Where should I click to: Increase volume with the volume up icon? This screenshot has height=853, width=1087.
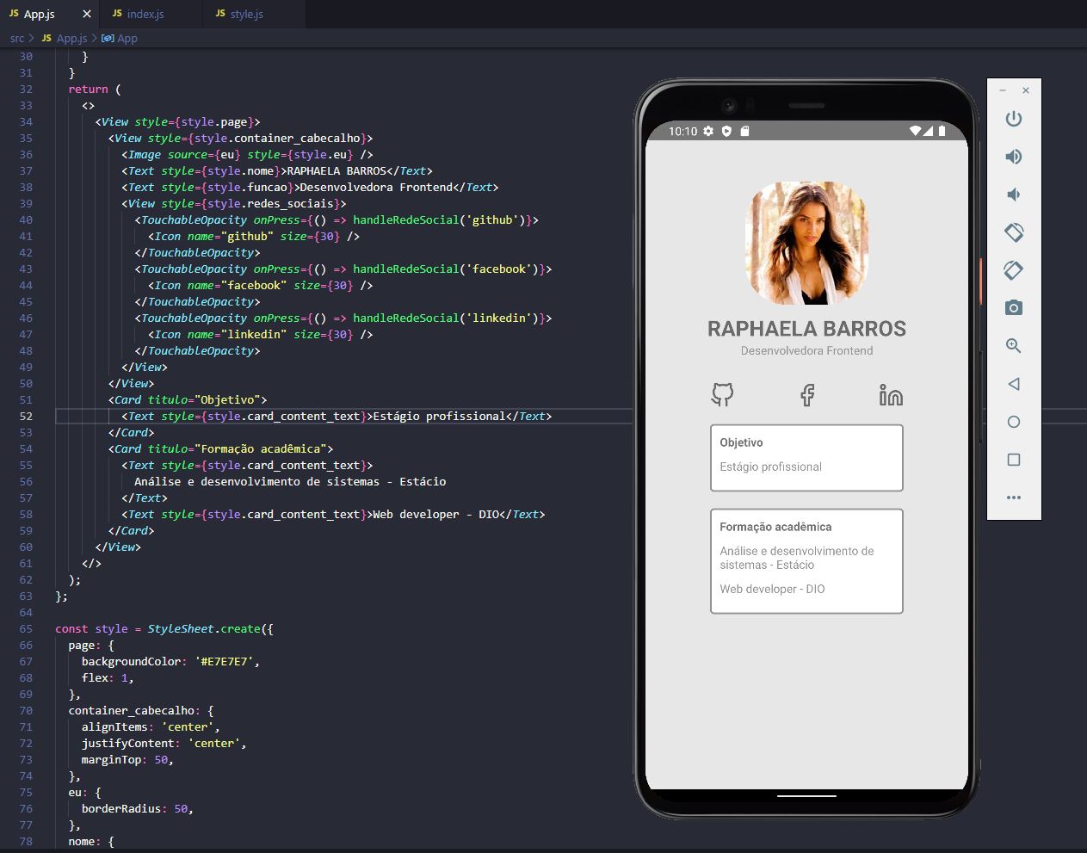pyautogui.click(x=1013, y=157)
